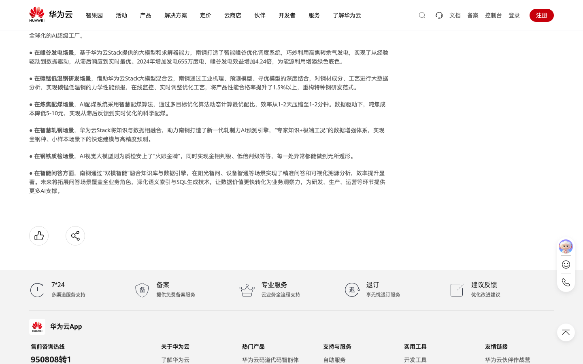583x364 pixels.
Task: Click the 售前咨询热线 label
Action: [48, 347]
